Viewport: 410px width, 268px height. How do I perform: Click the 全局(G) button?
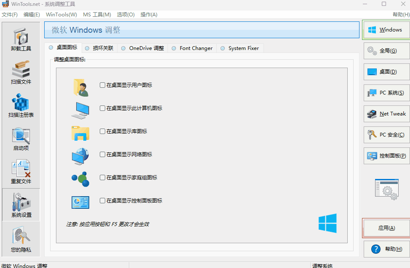pos(386,51)
